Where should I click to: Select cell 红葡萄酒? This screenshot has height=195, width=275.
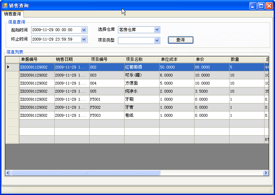[x=142, y=67]
